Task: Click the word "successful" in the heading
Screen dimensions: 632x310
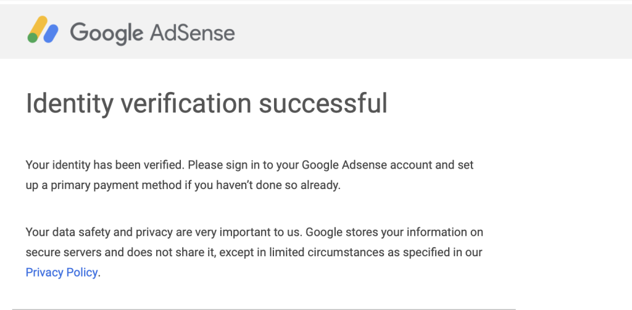Action: (323, 103)
